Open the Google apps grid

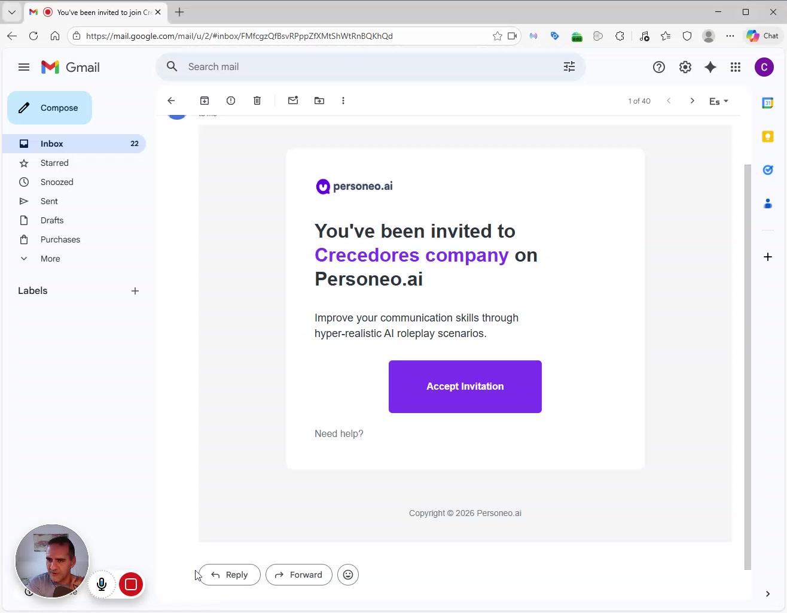736,67
